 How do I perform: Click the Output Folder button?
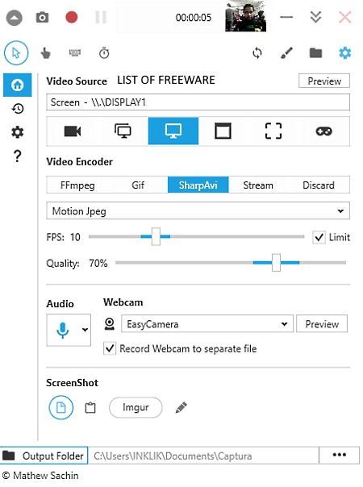(44, 456)
